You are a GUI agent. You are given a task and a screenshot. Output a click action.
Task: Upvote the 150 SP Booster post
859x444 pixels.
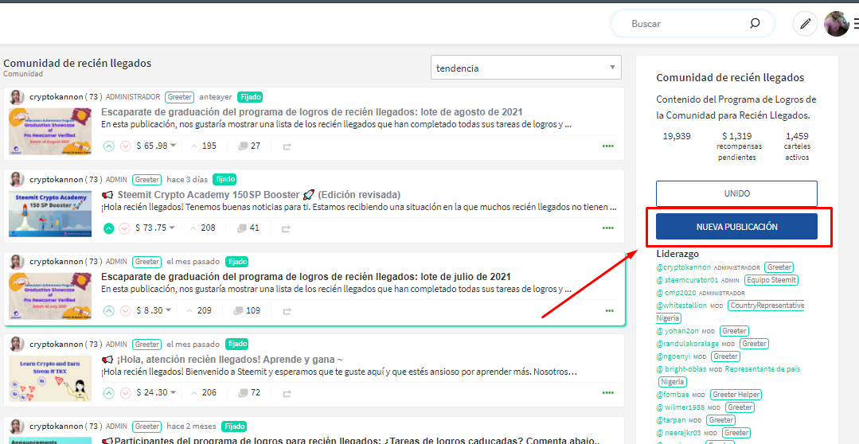click(x=108, y=228)
